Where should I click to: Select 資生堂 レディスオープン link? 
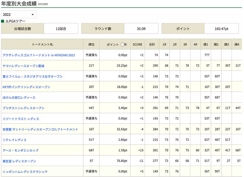pyautogui.click(x=19, y=161)
